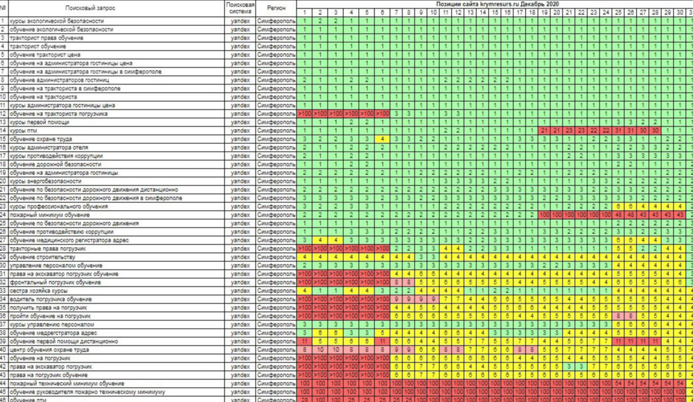This screenshot has width=693, height=402.
Task: Click row number 24 cell
Action: point(4,215)
